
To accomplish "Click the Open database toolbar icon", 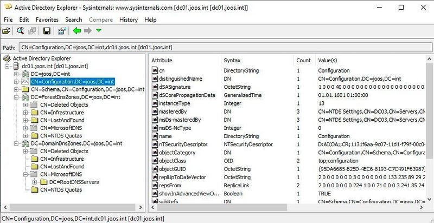I will [x=6, y=31].
